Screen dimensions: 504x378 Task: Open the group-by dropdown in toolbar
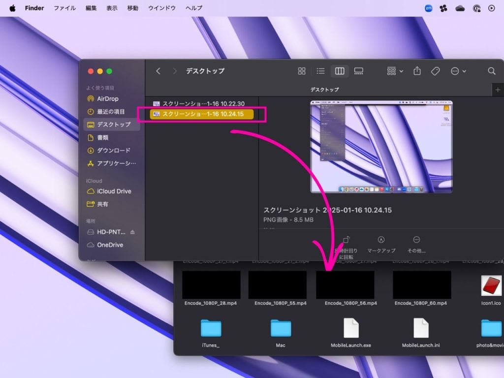pyautogui.click(x=395, y=71)
